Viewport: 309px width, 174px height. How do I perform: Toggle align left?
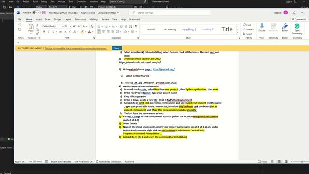(x=98, y=32)
